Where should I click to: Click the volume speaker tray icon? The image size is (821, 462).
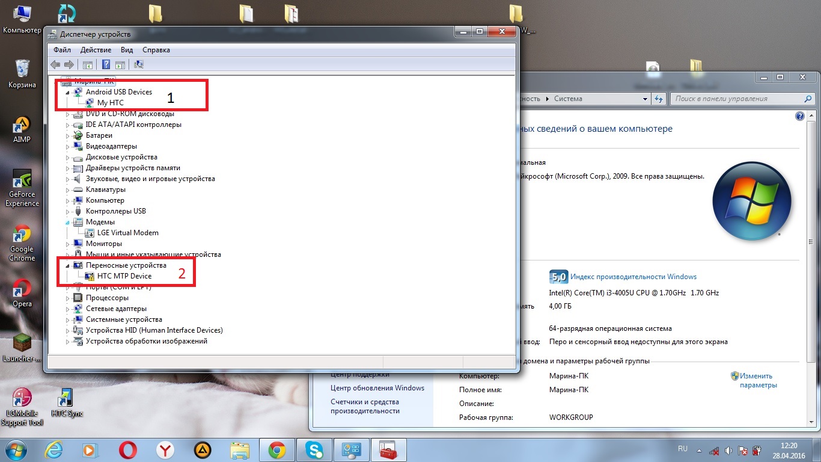coord(728,451)
